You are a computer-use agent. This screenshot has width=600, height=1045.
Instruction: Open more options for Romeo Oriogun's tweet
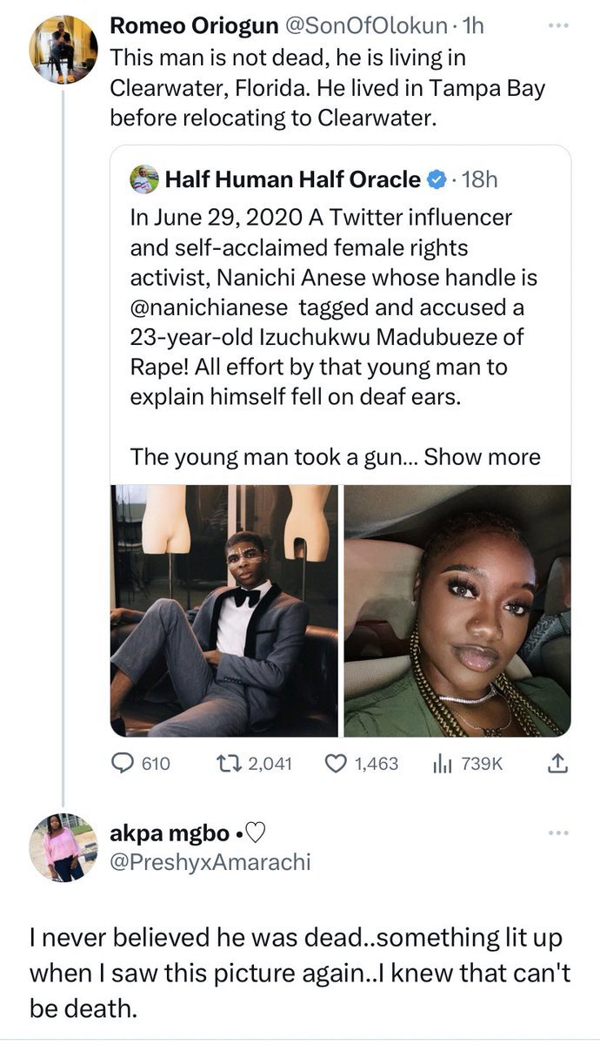pos(557,27)
